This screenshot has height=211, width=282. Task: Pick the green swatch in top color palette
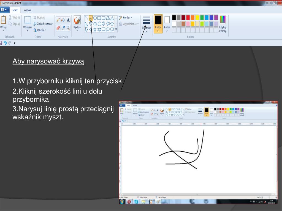(202, 17)
